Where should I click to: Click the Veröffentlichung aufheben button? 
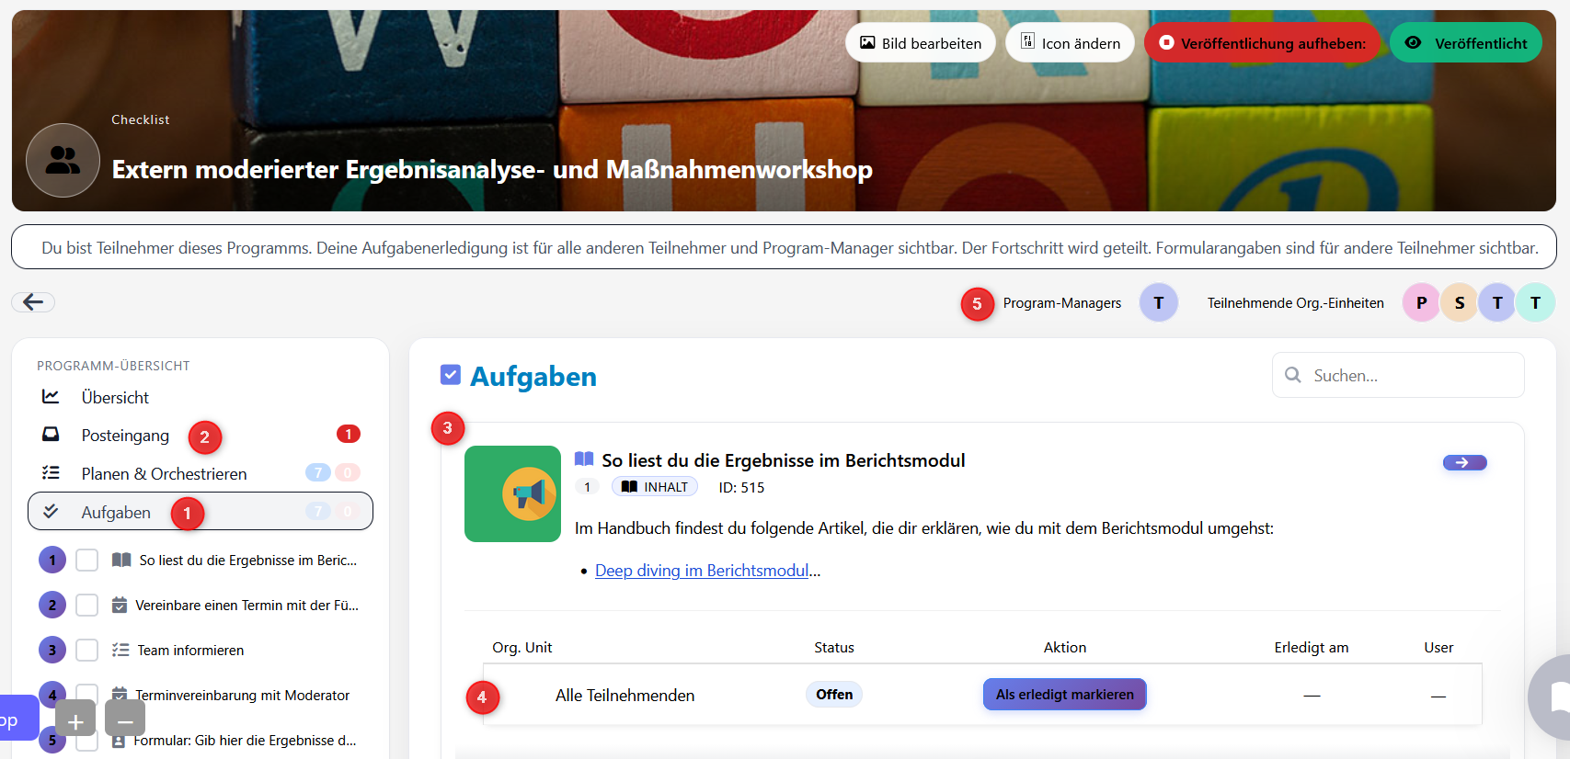(1261, 43)
